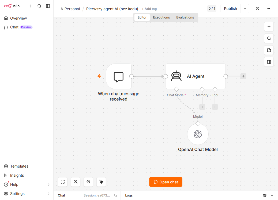Zoom canvas to fit
Image resolution: width=278 pixels, height=200 pixels.
(x=63, y=182)
